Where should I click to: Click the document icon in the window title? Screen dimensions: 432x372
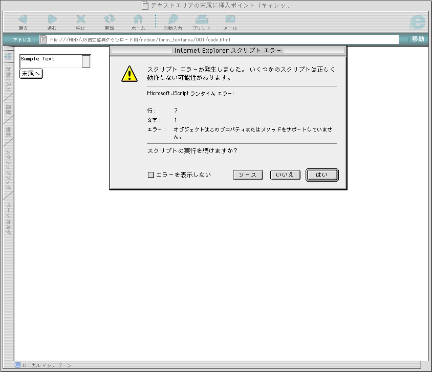[145, 5]
